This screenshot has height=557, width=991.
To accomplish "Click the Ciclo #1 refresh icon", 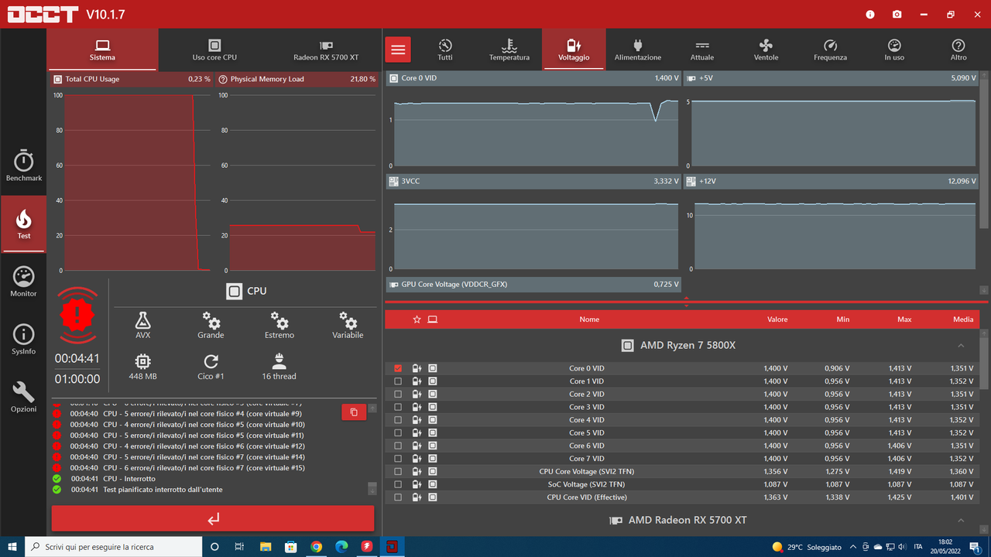I will pos(211,367).
